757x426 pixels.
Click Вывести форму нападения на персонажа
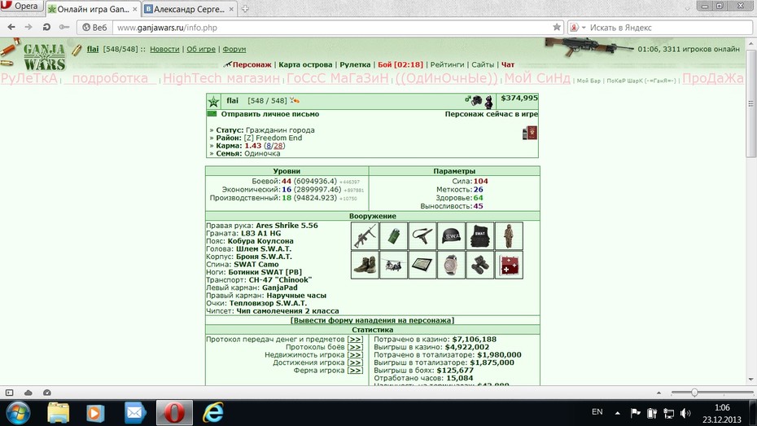pos(372,320)
